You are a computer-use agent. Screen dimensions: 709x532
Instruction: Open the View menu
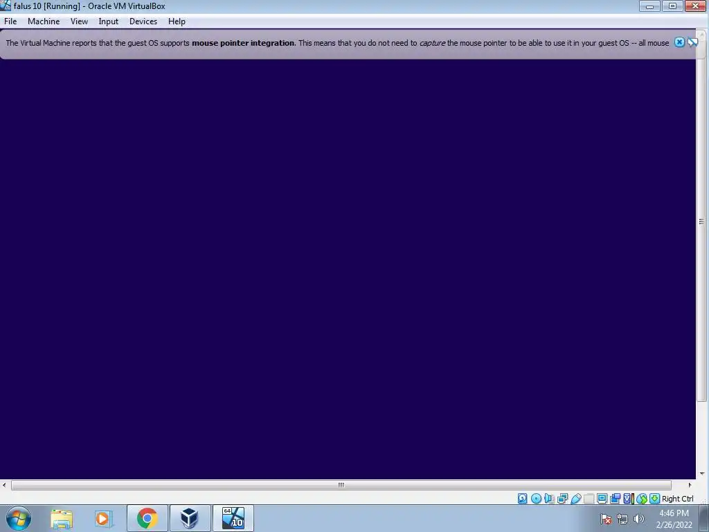click(79, 21)
